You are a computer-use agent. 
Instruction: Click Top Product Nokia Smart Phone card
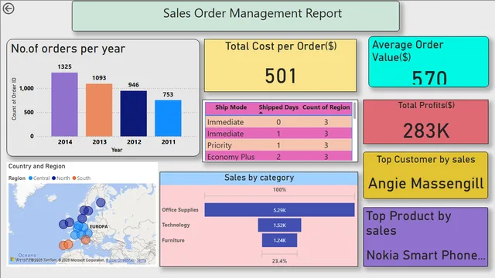pyautogui.click(x=425, y=237)
